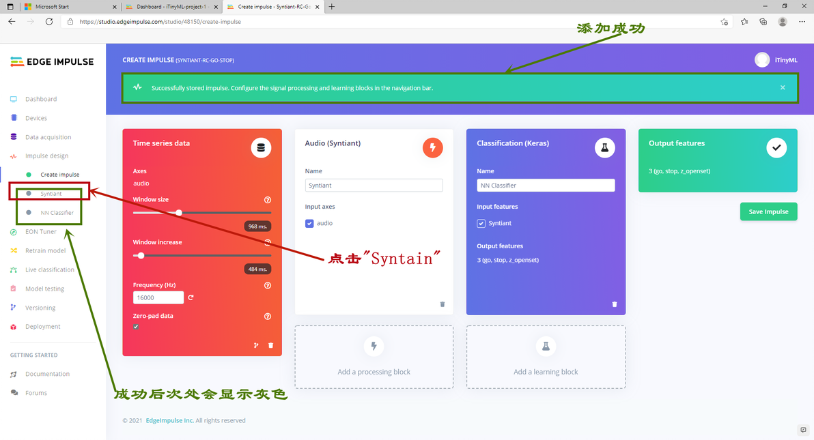Open the Dashboard sidebar item
Screen dimensions: 814x440
point(41,99)
